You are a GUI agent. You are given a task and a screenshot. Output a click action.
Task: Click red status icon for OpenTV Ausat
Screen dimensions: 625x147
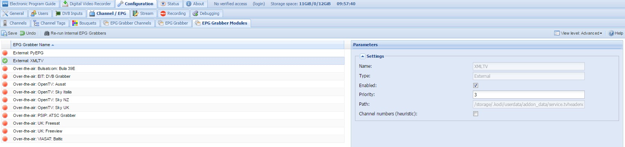click(x=5, y=84)
